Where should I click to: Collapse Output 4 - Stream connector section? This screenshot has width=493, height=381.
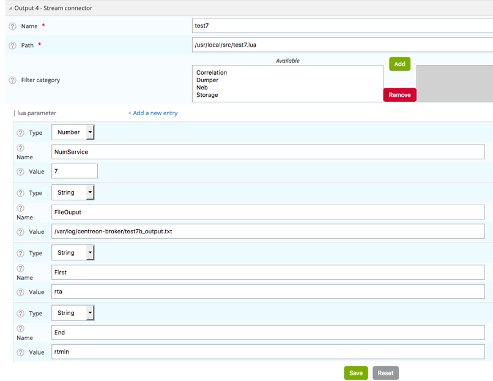tap(10, 8)
